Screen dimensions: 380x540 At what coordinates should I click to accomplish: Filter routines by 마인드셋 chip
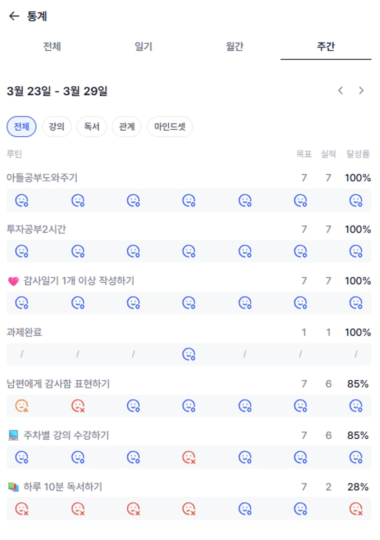point(170,127)
